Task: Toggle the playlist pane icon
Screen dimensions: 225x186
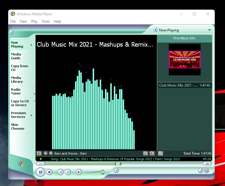Action: point(160,153)
